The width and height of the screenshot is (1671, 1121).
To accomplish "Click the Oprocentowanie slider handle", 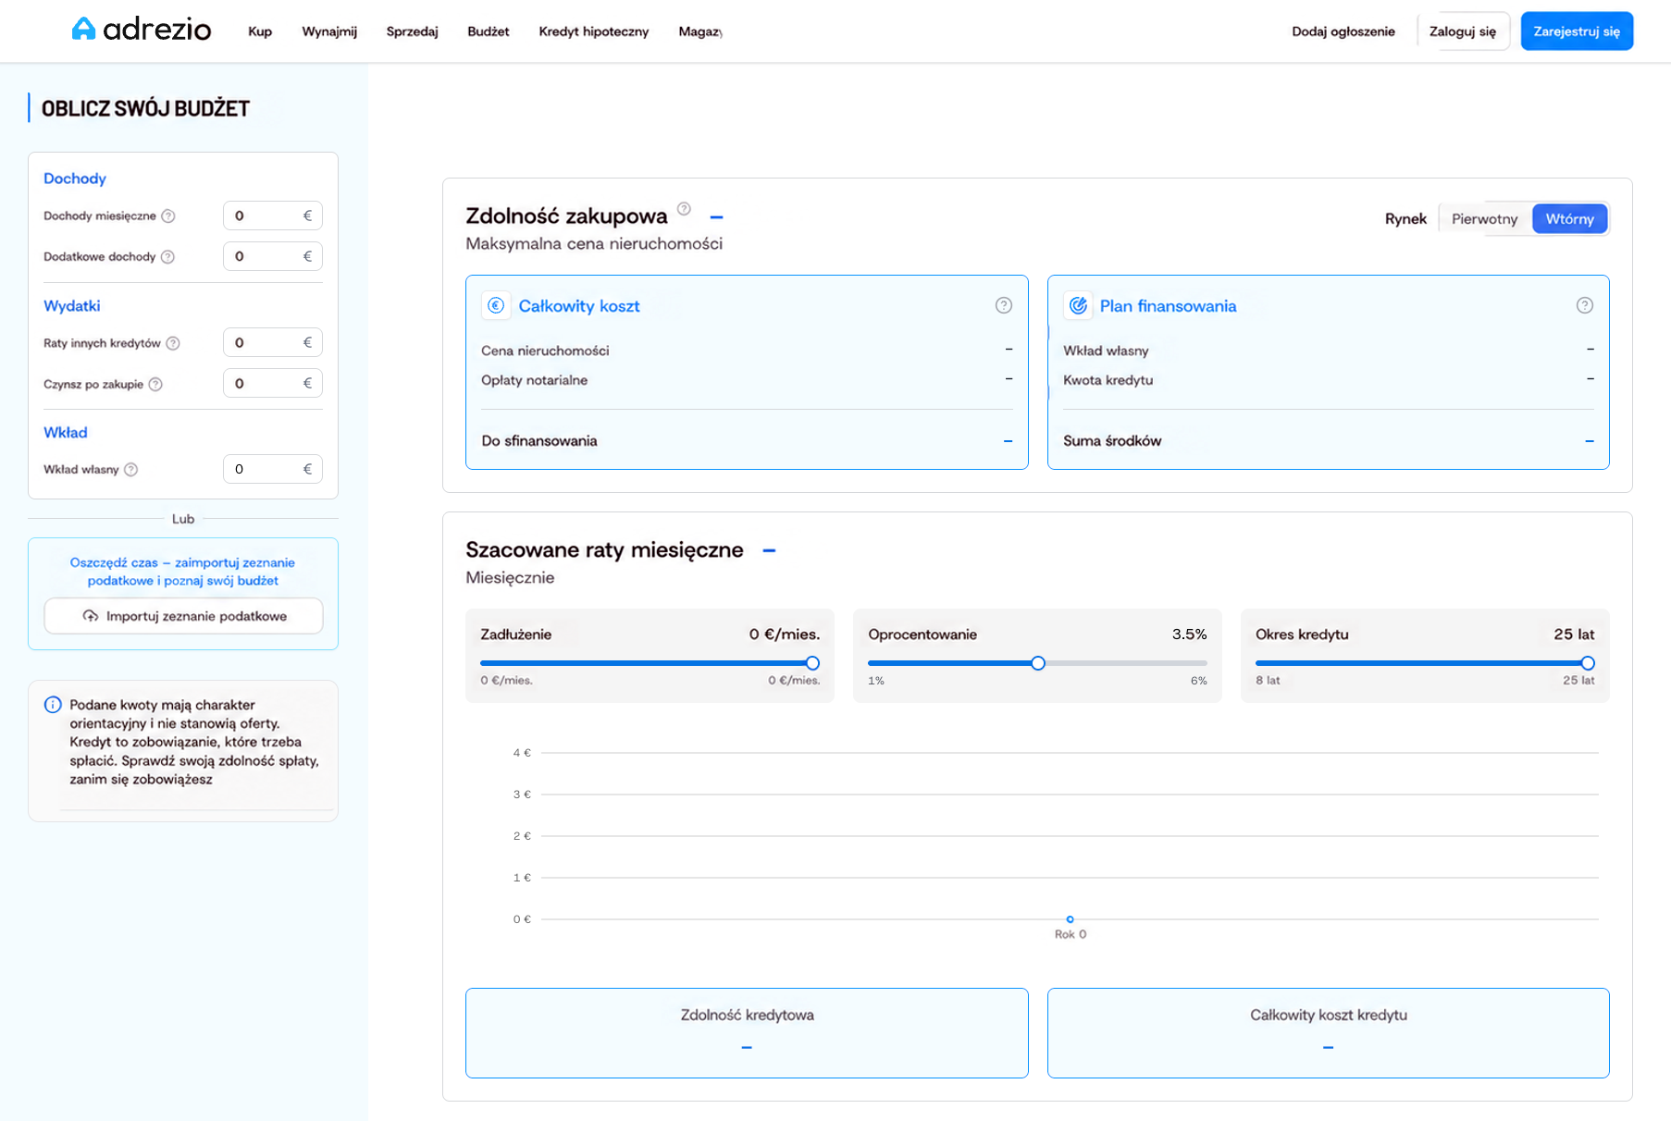I will tap(1038, 663).
